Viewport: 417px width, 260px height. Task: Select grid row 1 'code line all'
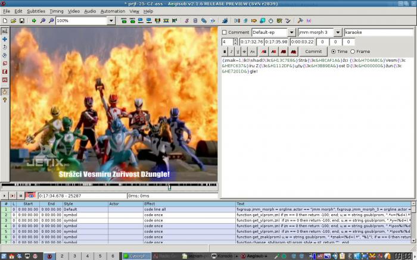[x=206, y=209]
